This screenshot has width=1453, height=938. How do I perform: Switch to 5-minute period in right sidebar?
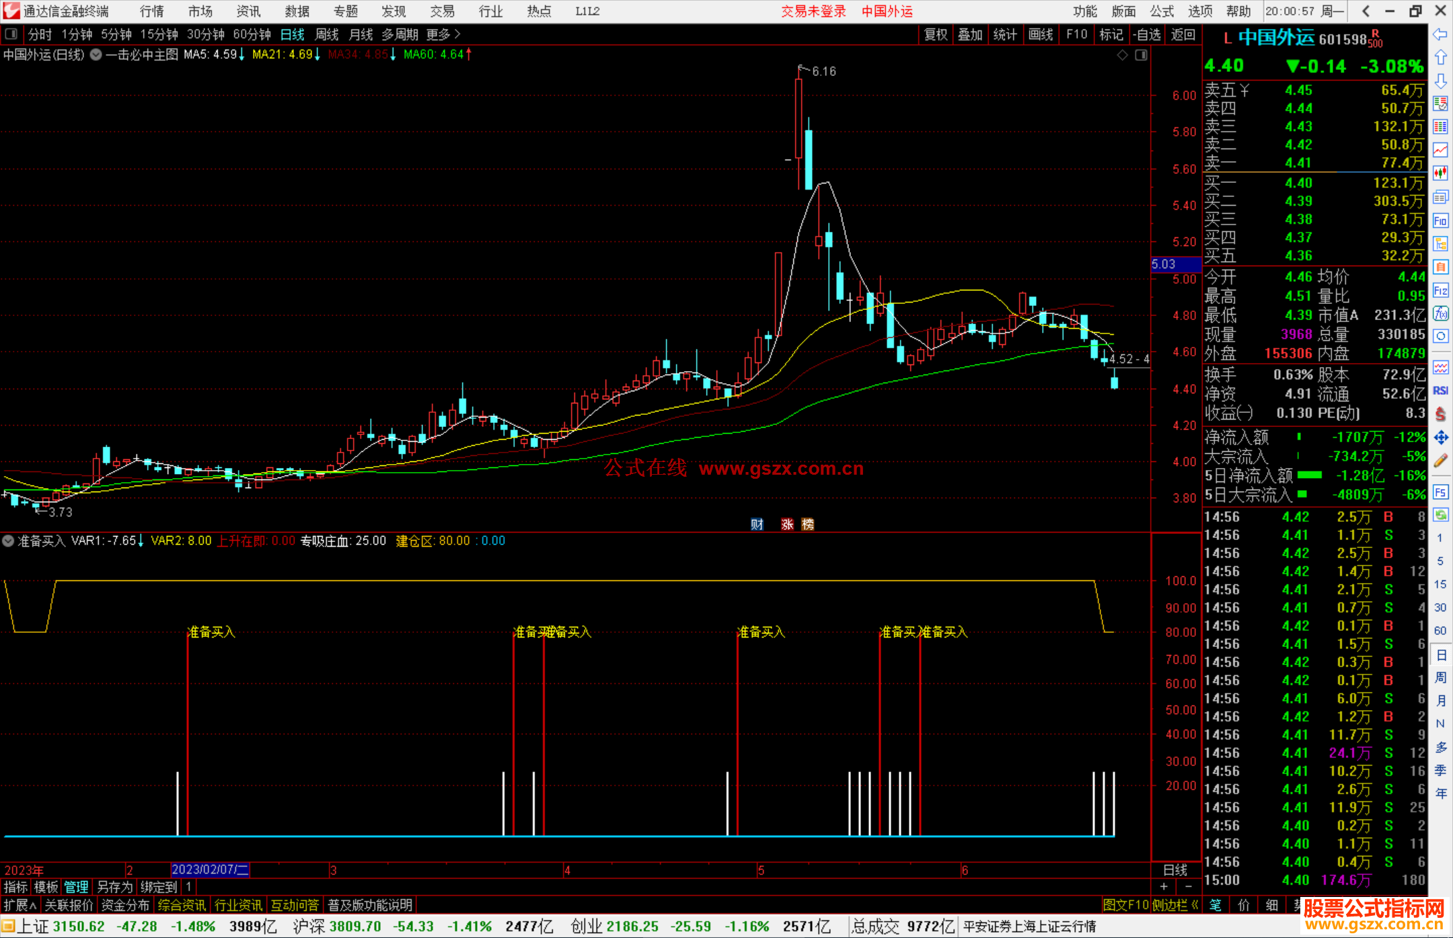[x=1440, y=561]
